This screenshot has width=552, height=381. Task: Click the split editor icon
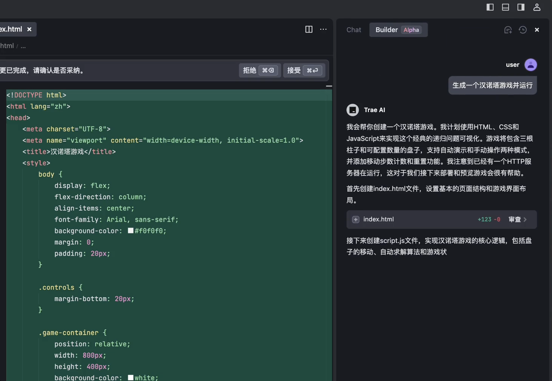309,29
